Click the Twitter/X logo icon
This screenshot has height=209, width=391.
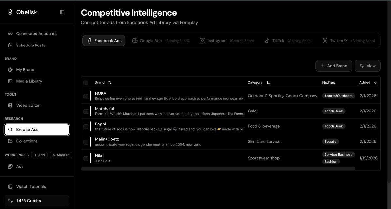325,41
